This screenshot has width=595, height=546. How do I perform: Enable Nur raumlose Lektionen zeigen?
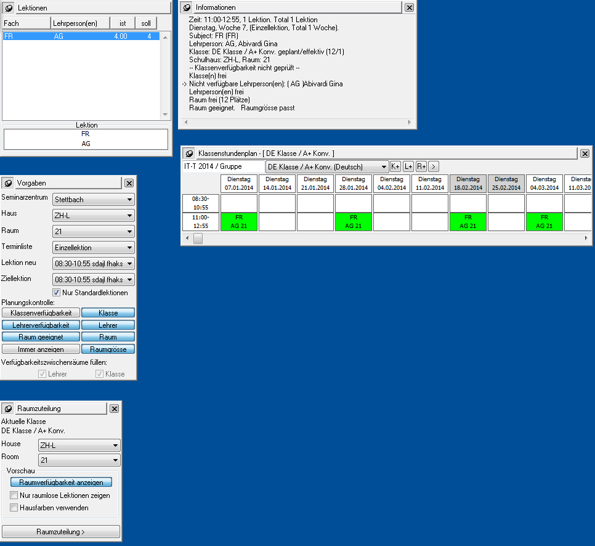click(14, 495)
